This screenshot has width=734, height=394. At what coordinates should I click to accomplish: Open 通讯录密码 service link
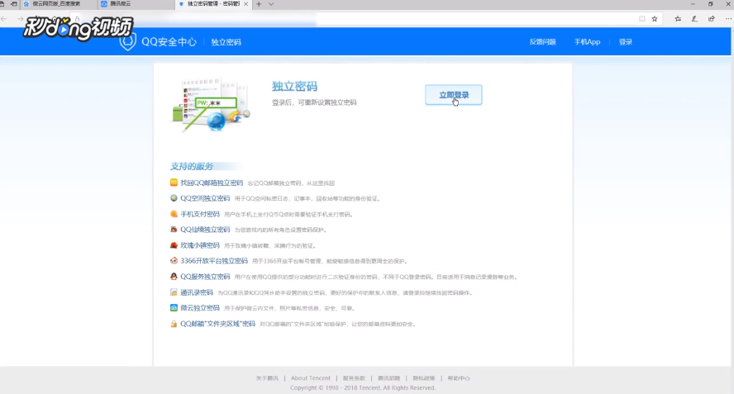click(197, 292)
